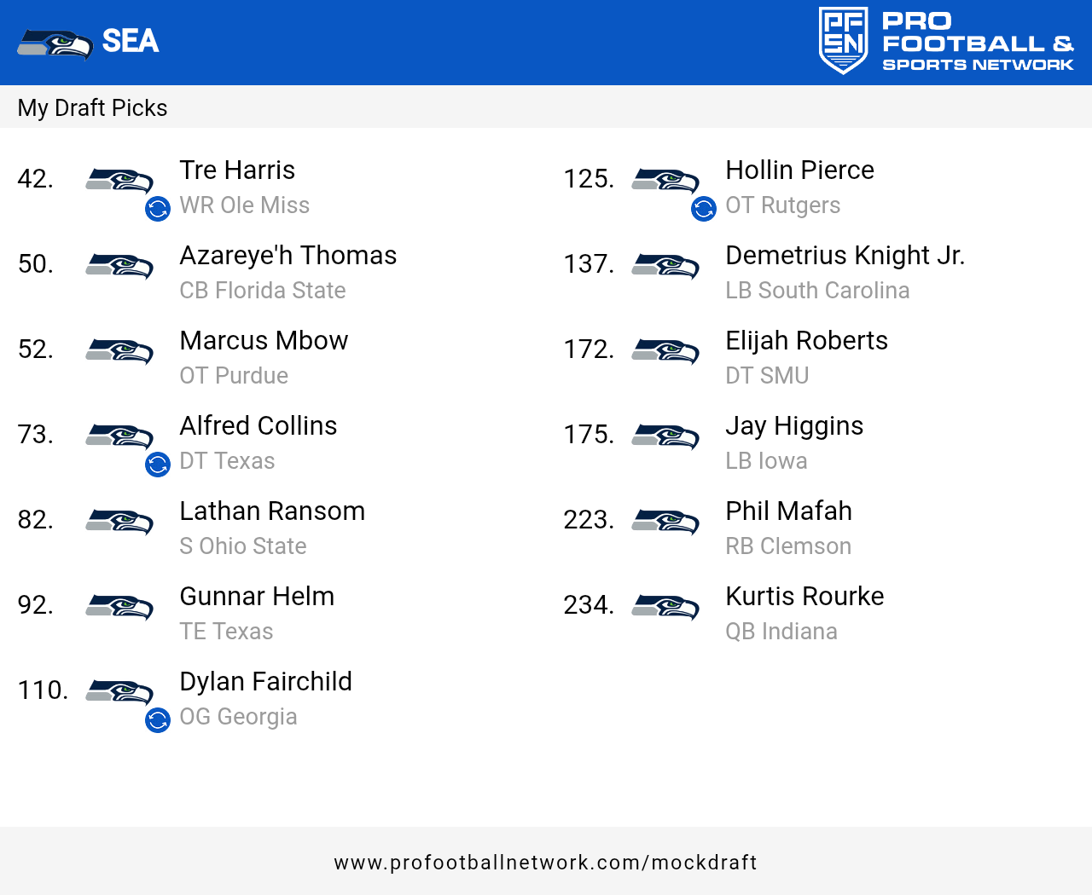Click Seahawks logo for pick 50
Image resolution: width=1092 pixels, height=895 pixels.
[x=119, y=265]
